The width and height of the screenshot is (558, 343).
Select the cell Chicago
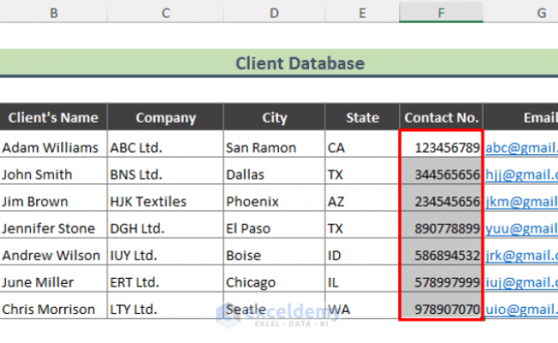click(274, 279)
